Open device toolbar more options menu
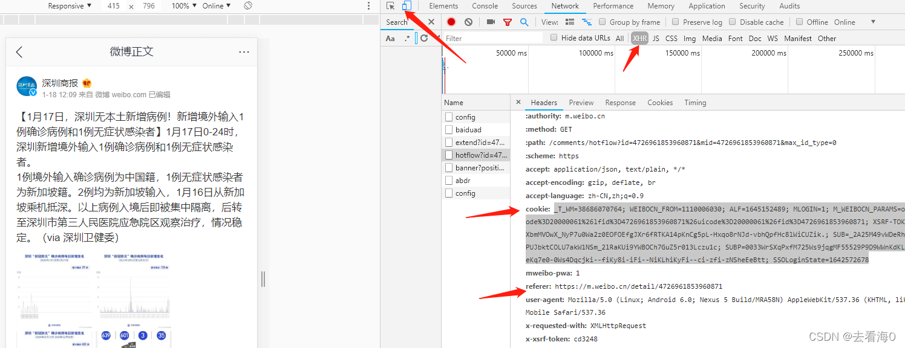 tap(369, 6)
